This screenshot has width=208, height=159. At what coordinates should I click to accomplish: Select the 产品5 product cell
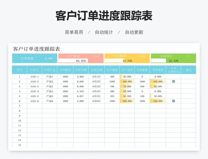50,96
